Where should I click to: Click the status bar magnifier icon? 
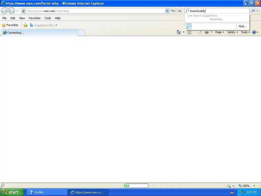pyautogui.click(x=3, y=185)
